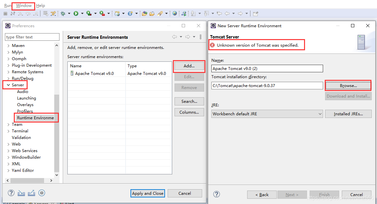This screenshot has width=377, height=204.
Task: Open the JRE combo box
Action: click(267, 114)
